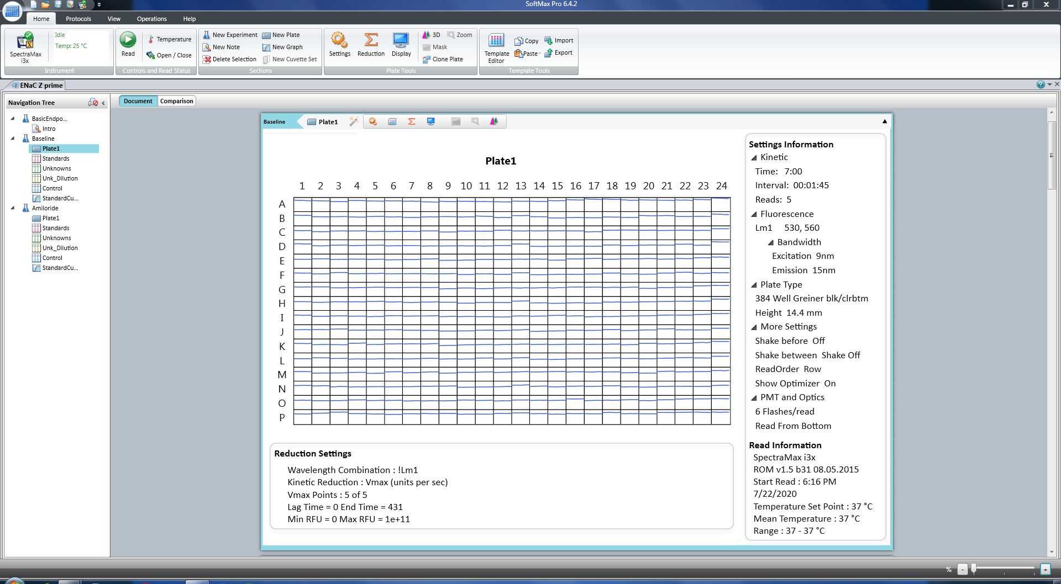Open the Reduction sigma tool
The width and height of the screenshot is (1061, 584).
coord(371,44)
